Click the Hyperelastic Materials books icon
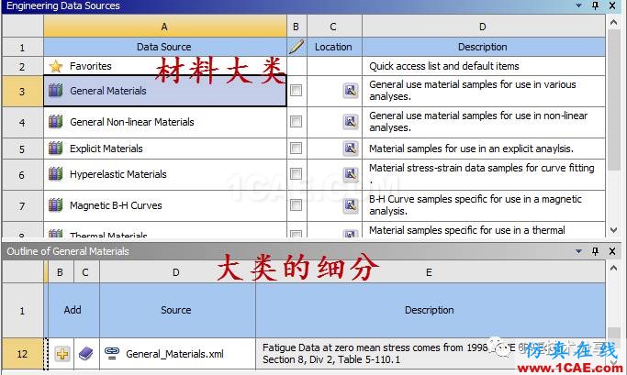This screenshot has width=627, height=375. click(x=56, y=173)
